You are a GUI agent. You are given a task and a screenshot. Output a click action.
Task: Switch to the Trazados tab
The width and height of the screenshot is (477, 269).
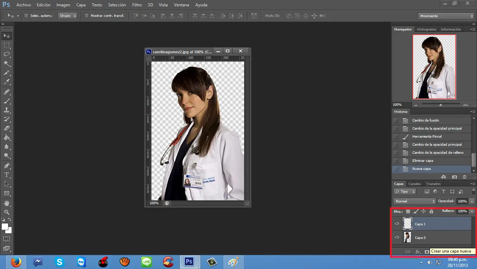pyautogui.click(x=434, y=184)
